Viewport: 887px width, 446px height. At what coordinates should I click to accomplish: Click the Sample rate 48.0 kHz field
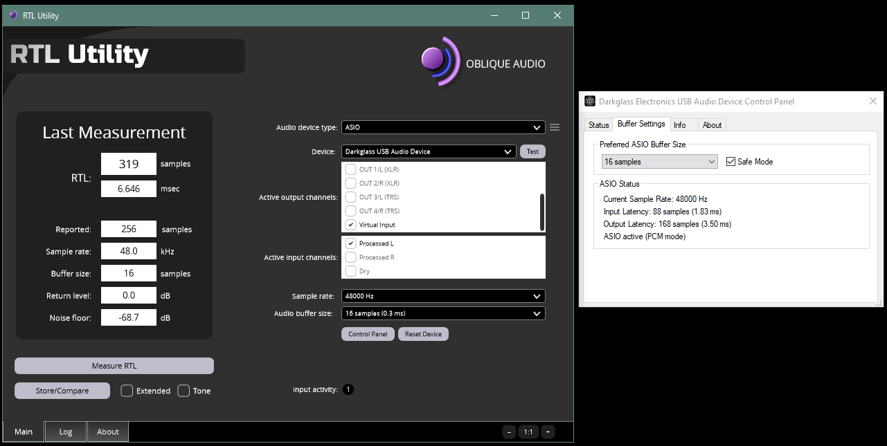129,251
